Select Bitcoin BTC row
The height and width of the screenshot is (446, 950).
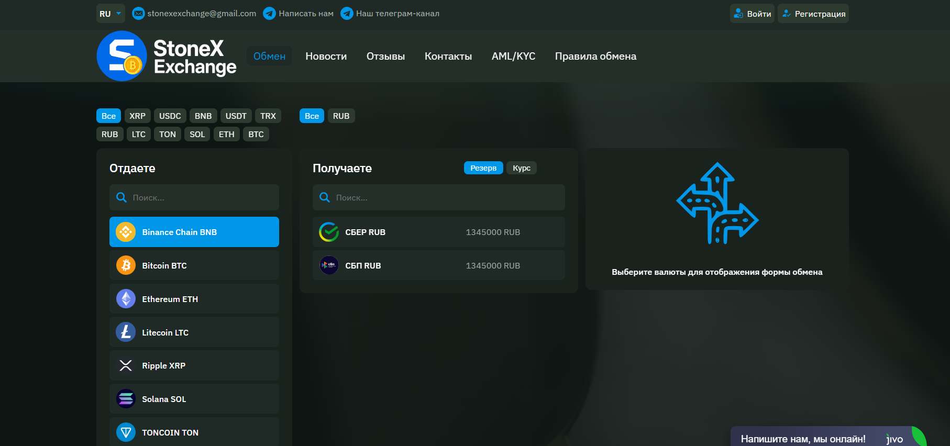pos(194,265)
